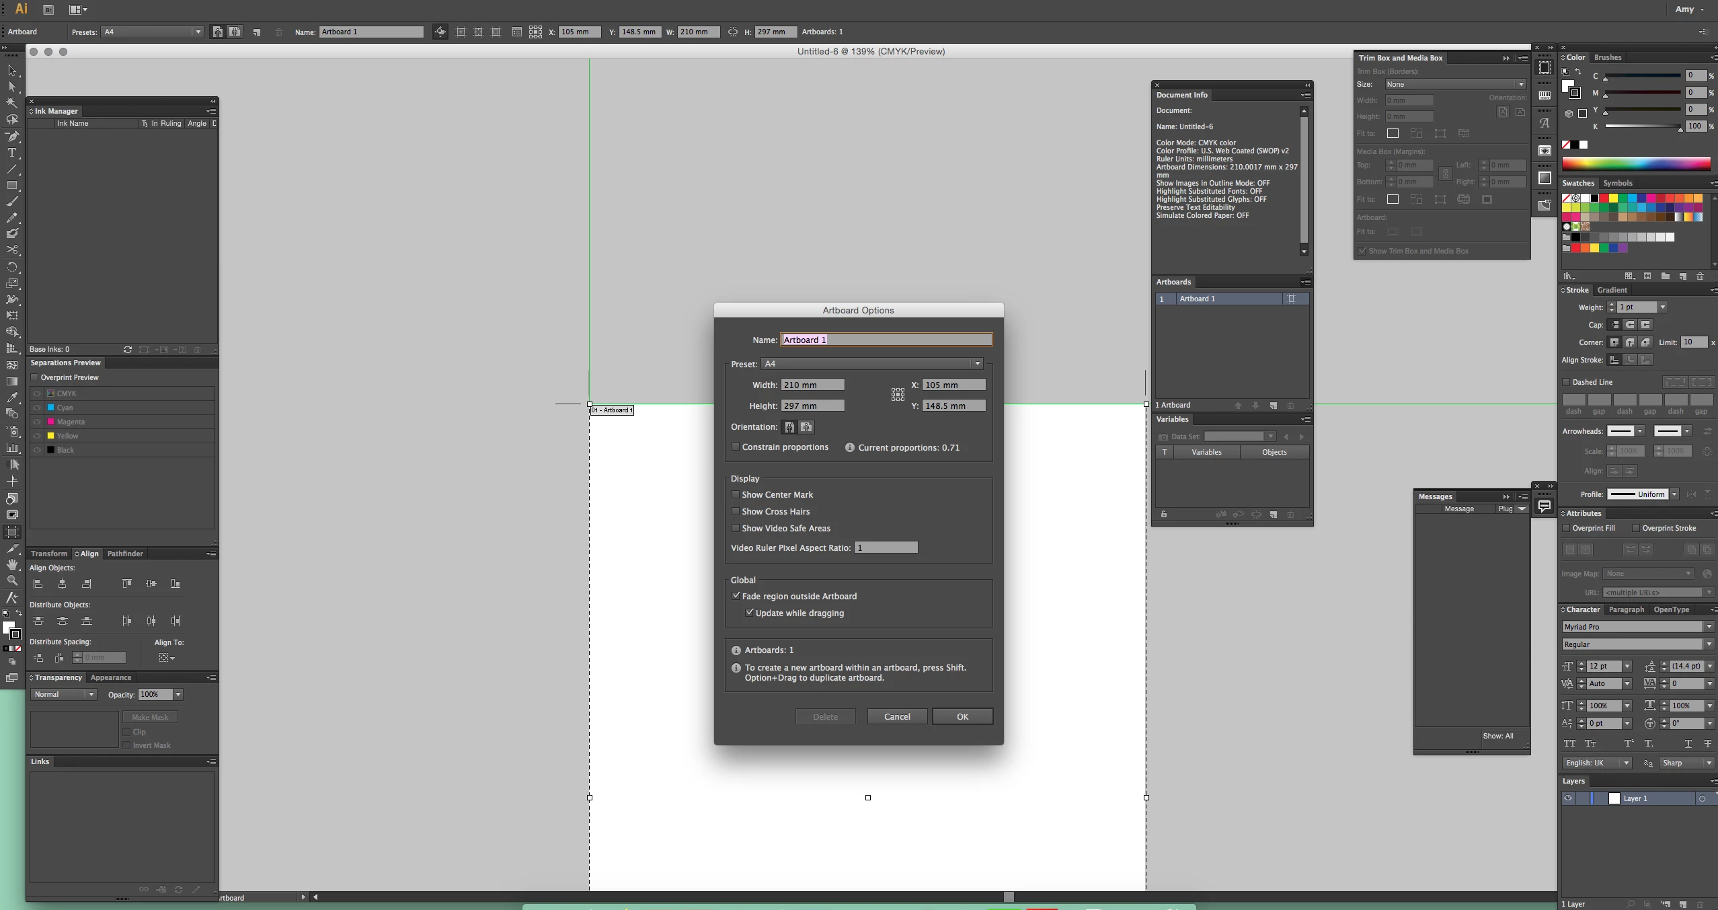
Task: Switch to the Gradient tab
Action: [1612, 290]
